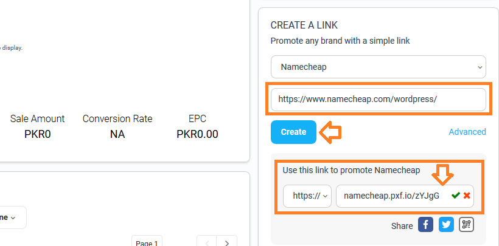Click the Conversion Rate NA stat
The height and width of the screenshot is (246, 499).
pyautogui.click(x=117, y=126)
